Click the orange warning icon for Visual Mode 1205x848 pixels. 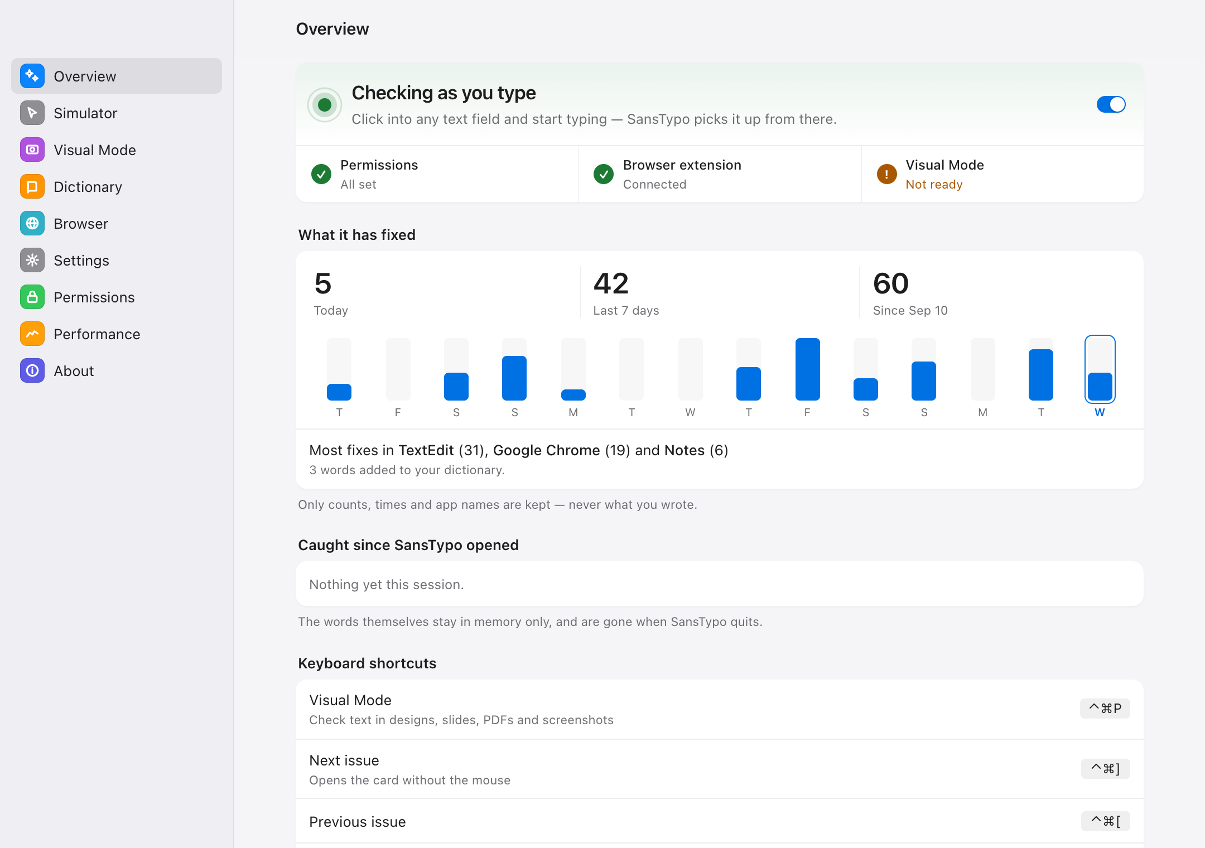(x=886, y=174)
